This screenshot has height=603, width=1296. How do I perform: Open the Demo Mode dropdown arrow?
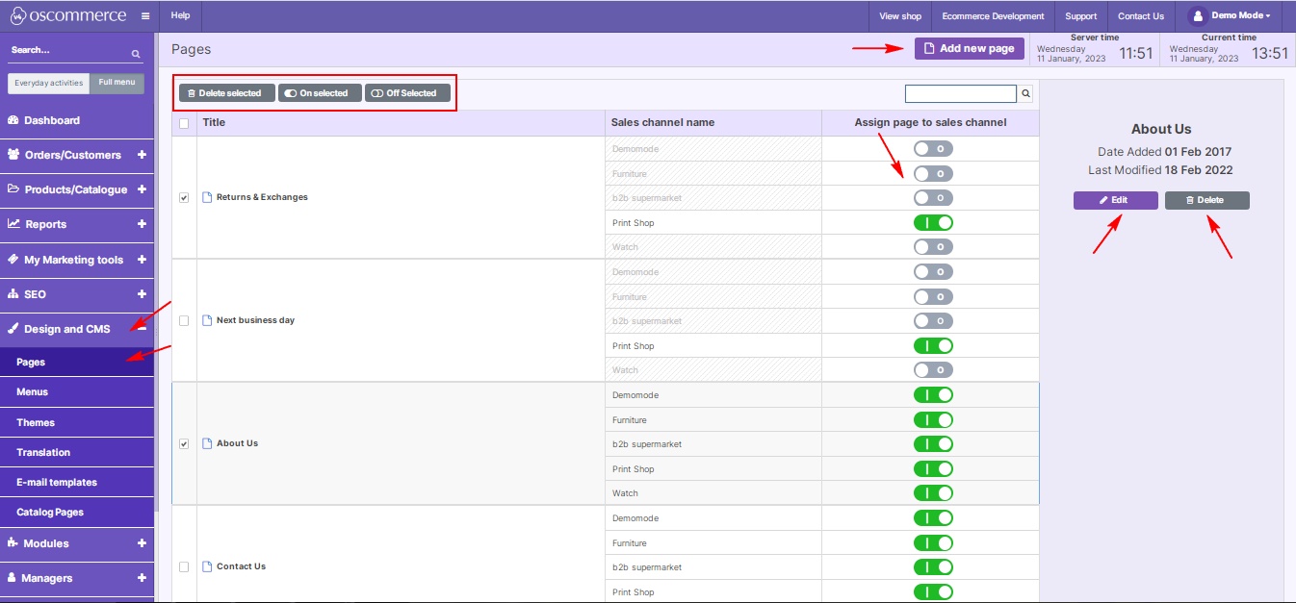point(1268,16)
